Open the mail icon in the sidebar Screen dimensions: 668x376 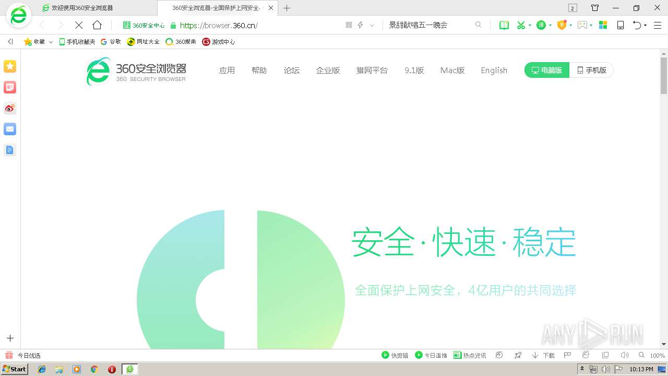click(x=10, y=129)
